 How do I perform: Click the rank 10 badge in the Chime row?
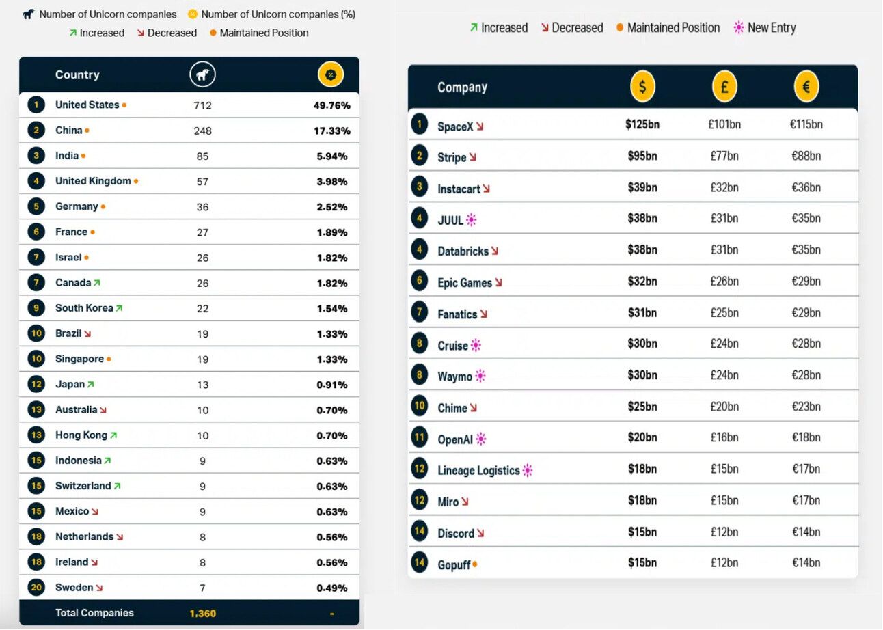pos(419,407)
